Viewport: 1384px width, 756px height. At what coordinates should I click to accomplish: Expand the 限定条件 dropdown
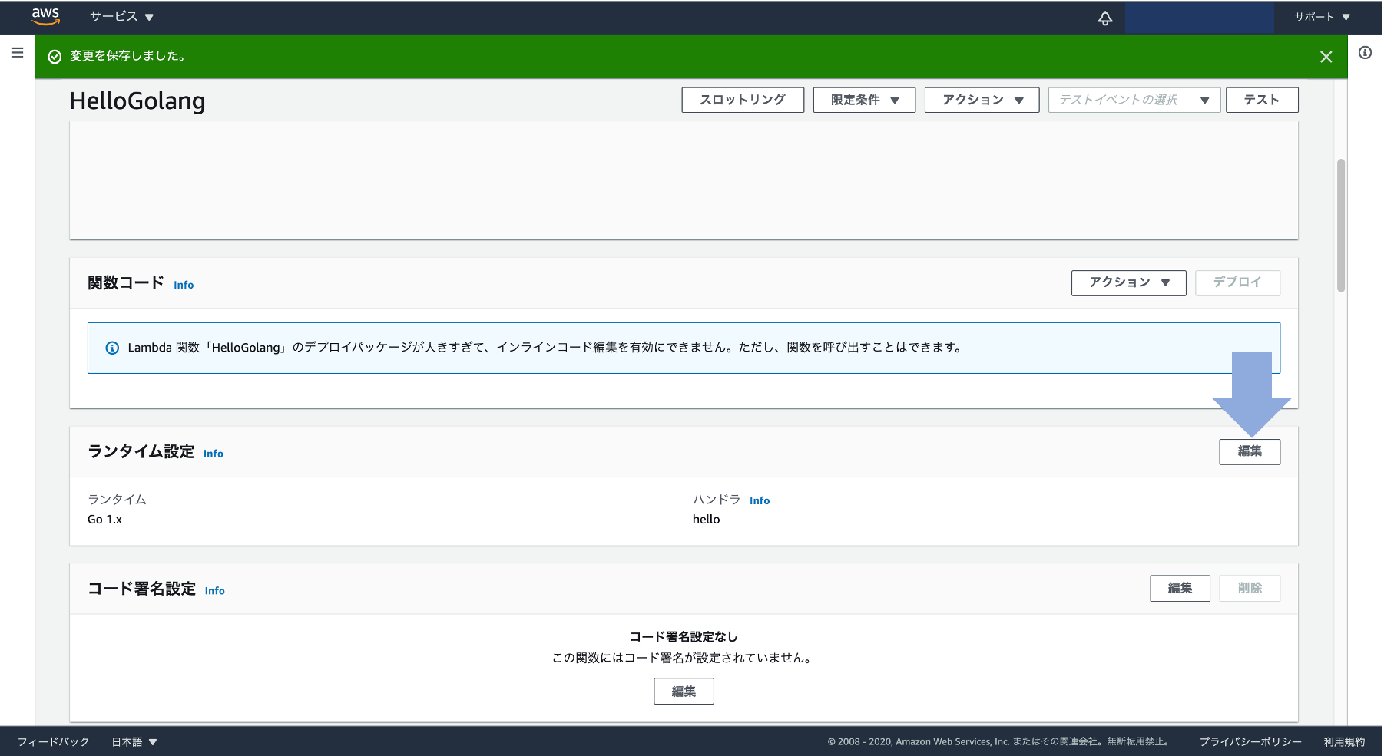coord(864,100)
